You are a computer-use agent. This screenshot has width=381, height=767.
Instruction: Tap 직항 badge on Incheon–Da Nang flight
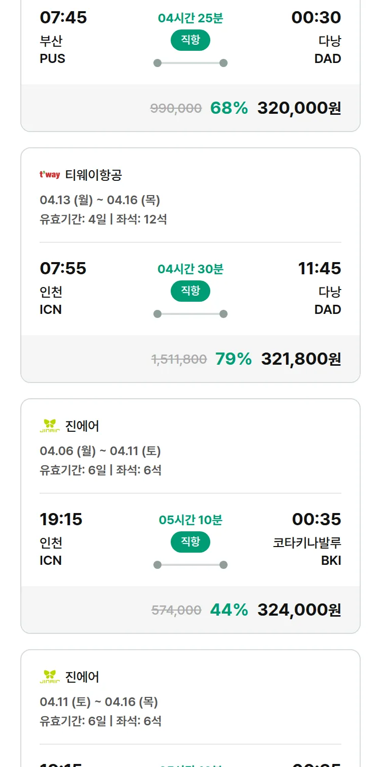point(190,291)
